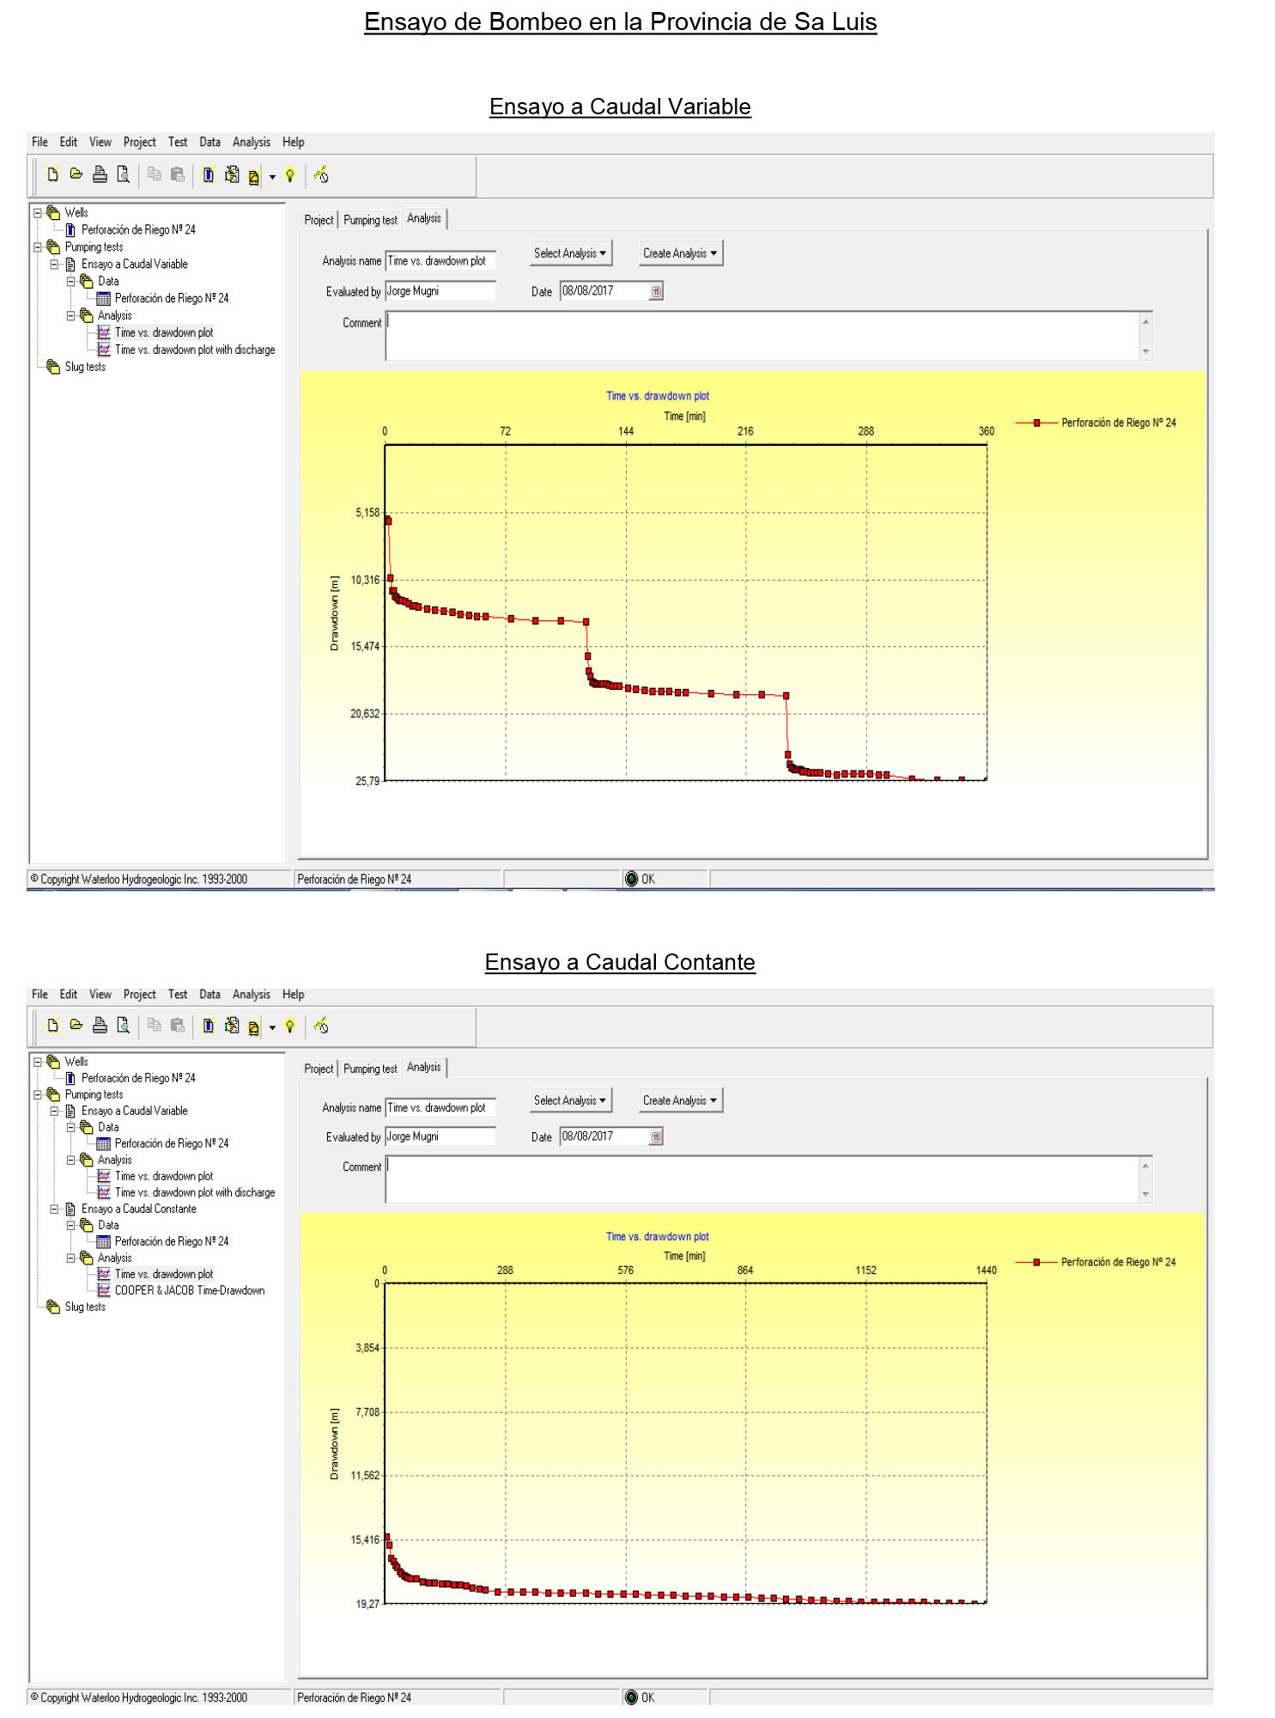This screenshot has width=1275, height=1718.
Task: Click new analysis icon in Caudal Contante toolbar
Action: tap(254, 1028)
